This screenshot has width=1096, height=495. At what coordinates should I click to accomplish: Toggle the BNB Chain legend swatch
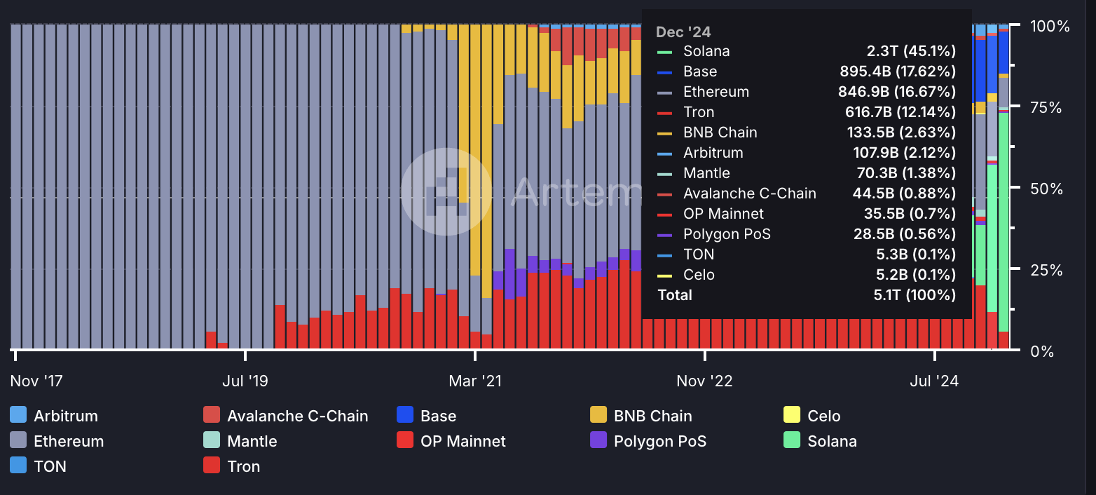click(598, 415)
